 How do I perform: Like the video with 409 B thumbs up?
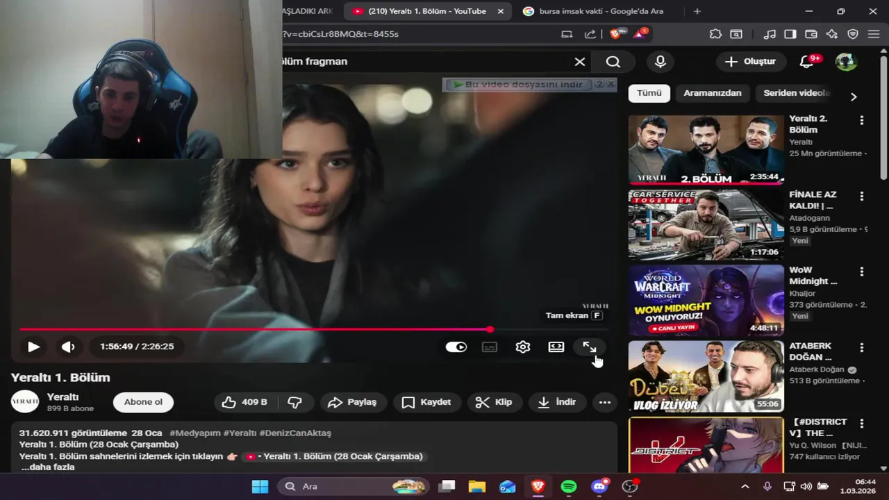pyautogui.click(x=246, y=402)
